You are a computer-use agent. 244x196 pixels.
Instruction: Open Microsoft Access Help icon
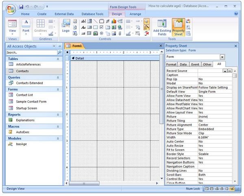(236, 14)
